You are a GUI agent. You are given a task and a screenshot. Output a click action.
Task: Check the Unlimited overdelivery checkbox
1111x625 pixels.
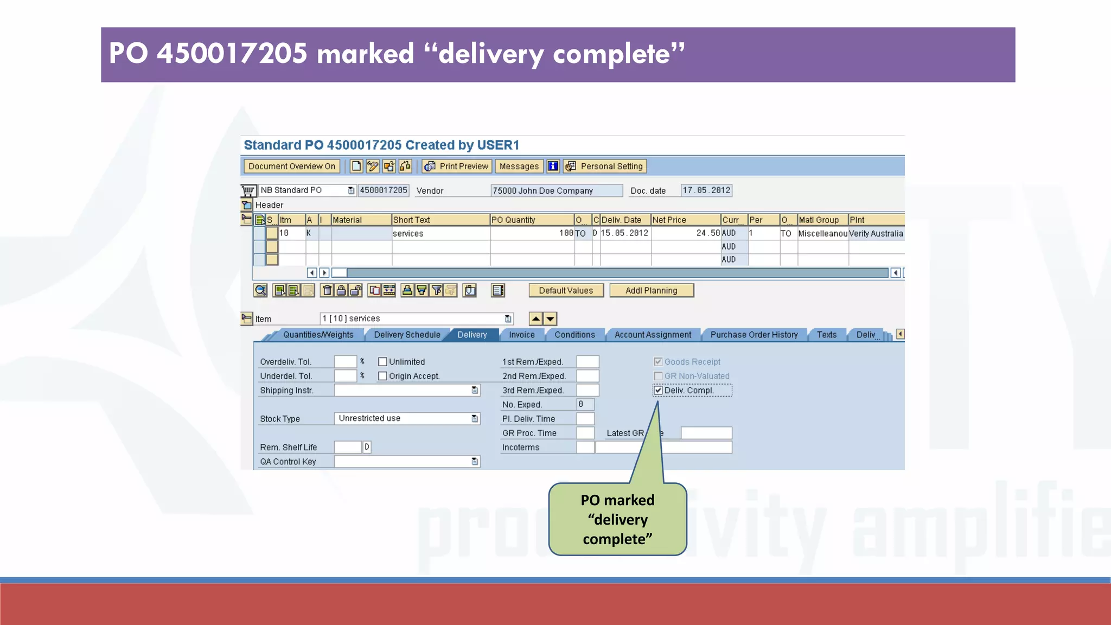point(382,362)
